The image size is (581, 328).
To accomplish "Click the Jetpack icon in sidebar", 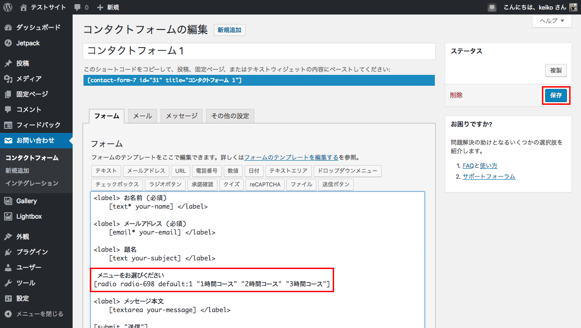I will [8, 43].
